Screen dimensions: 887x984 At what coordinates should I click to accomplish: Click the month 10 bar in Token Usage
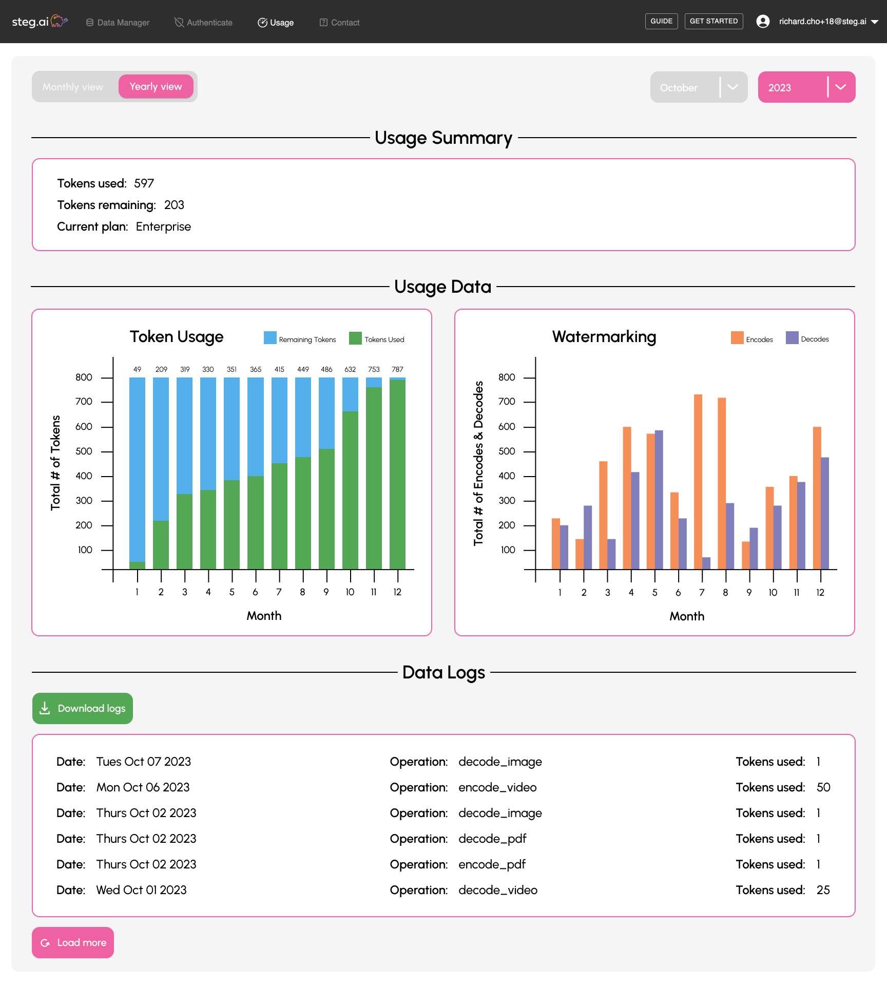point(350,474)
